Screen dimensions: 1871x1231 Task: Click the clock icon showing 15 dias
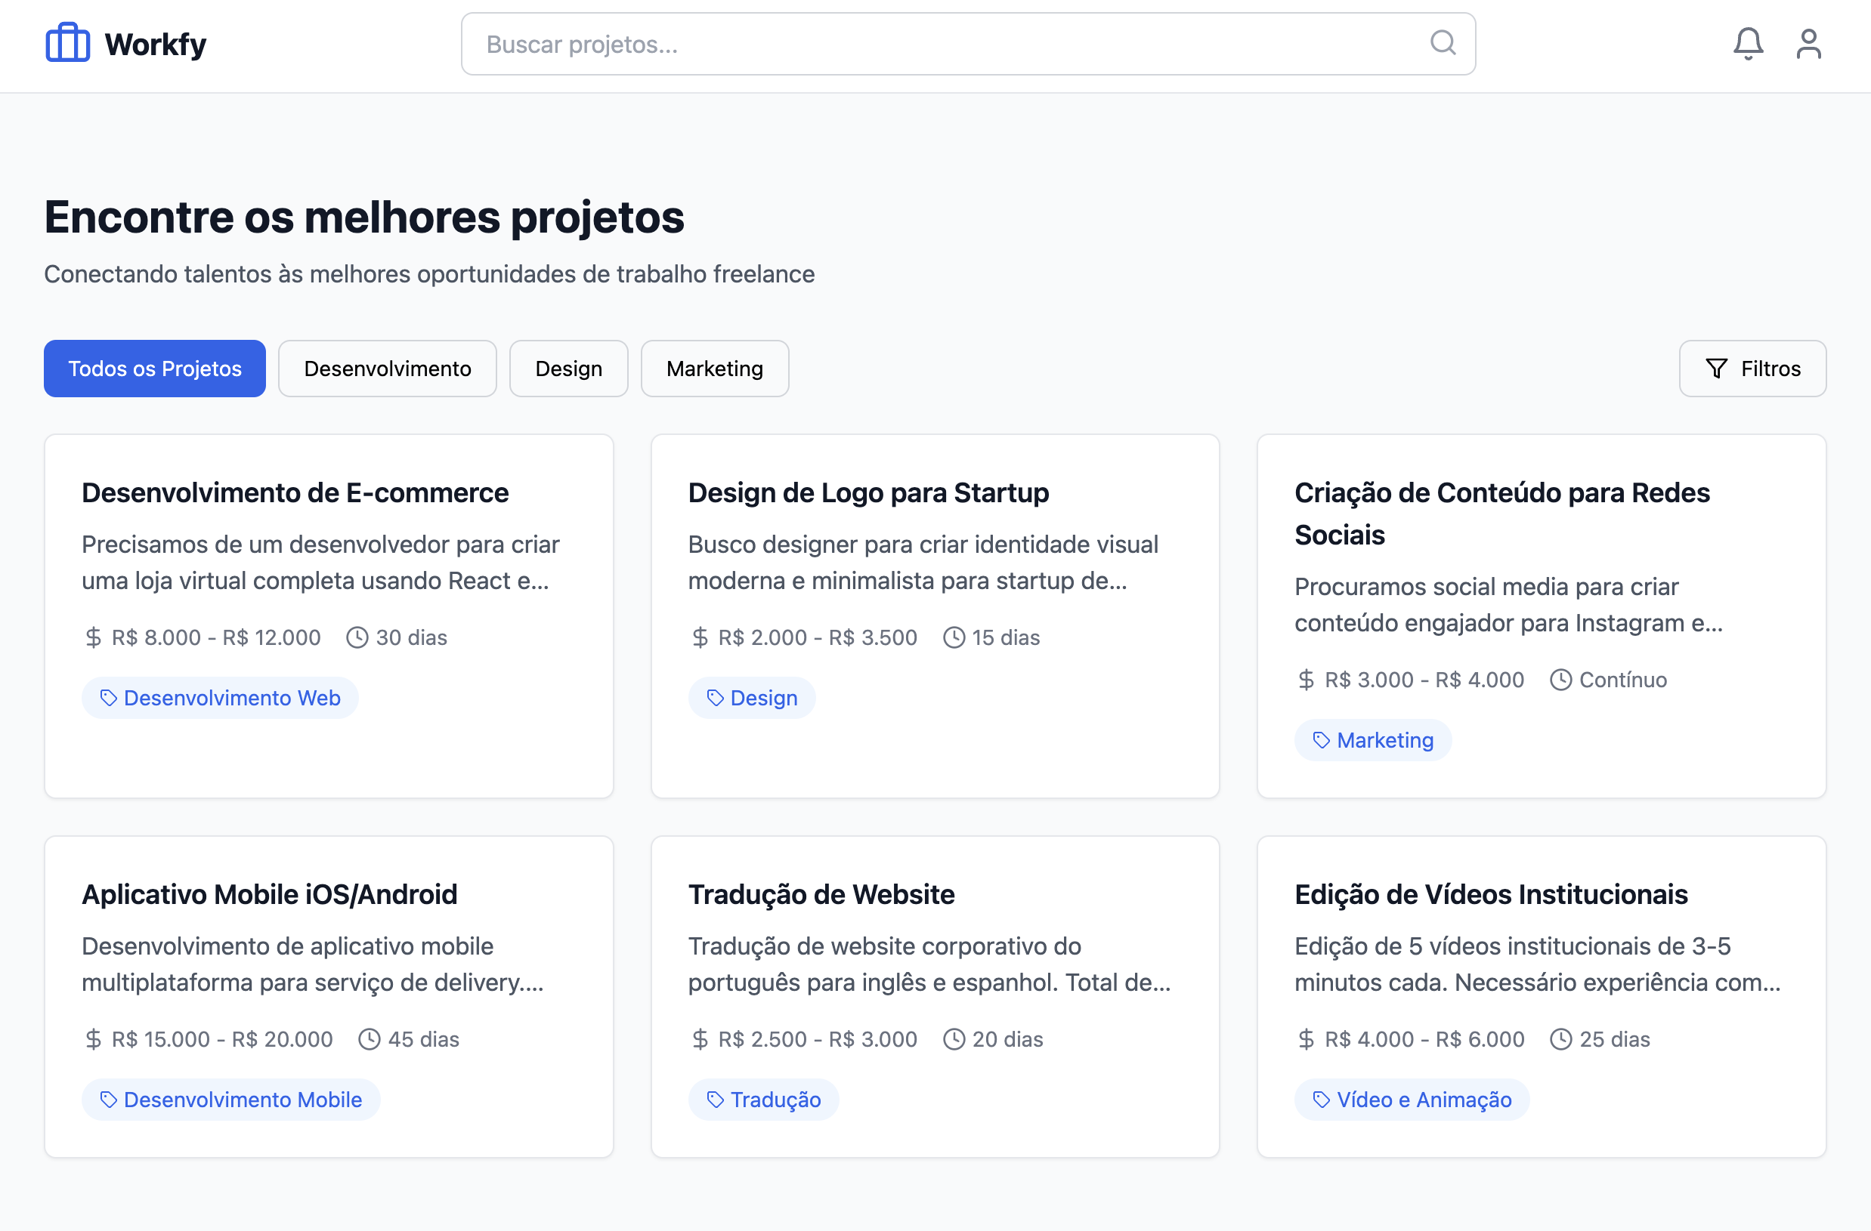click(x=954, y=637)
